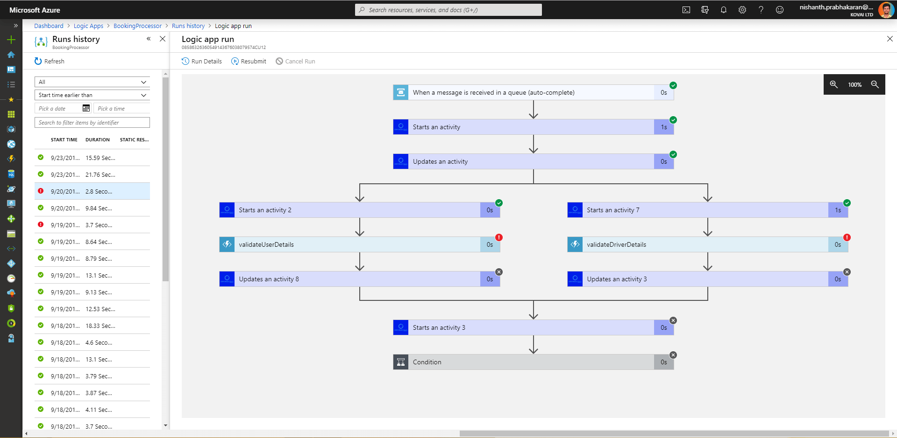Open the calendar date picker icon
This screenshot has width=897, height=438.
[x=86, y=108]
